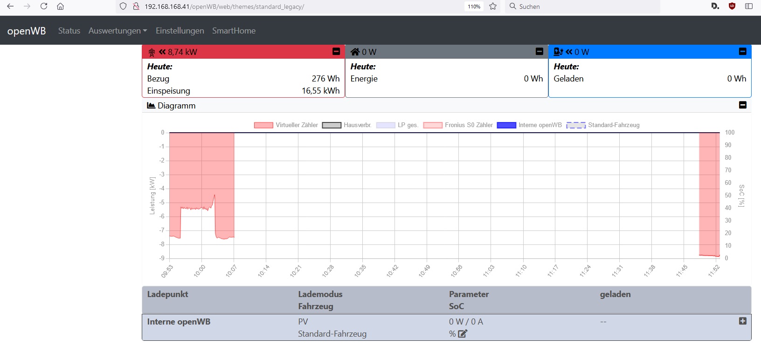Viewport: 761px width, 352px height.
Task: Go back with the browser back arrow
Action: pyautogui.click(x=10, y=7)
